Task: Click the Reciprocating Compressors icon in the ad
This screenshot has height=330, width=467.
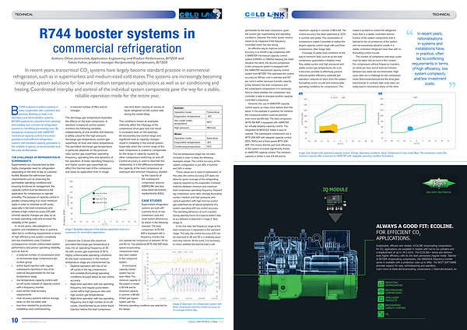Action: (381, 291)
